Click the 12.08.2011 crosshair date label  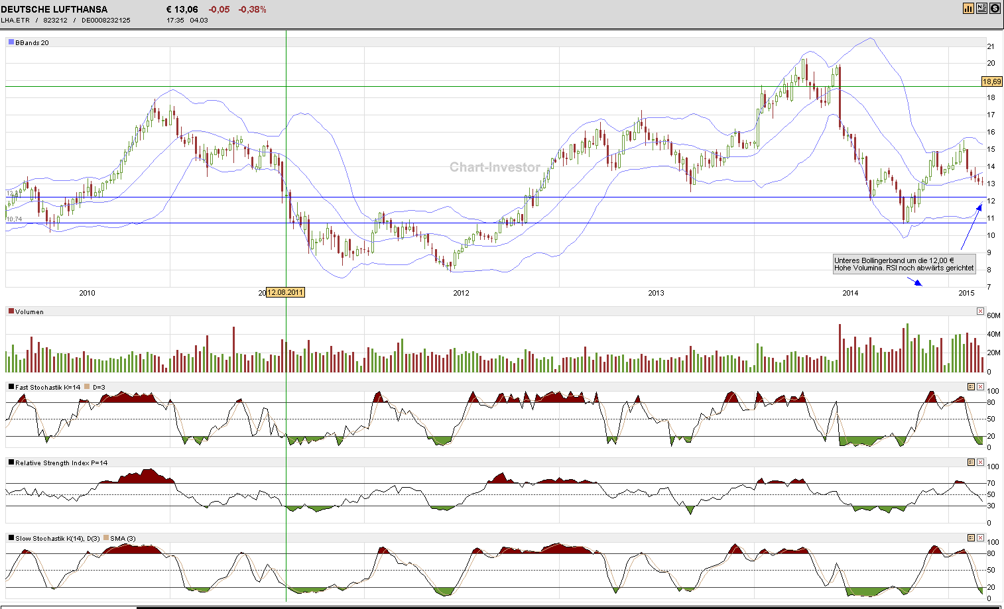point(285,292)
